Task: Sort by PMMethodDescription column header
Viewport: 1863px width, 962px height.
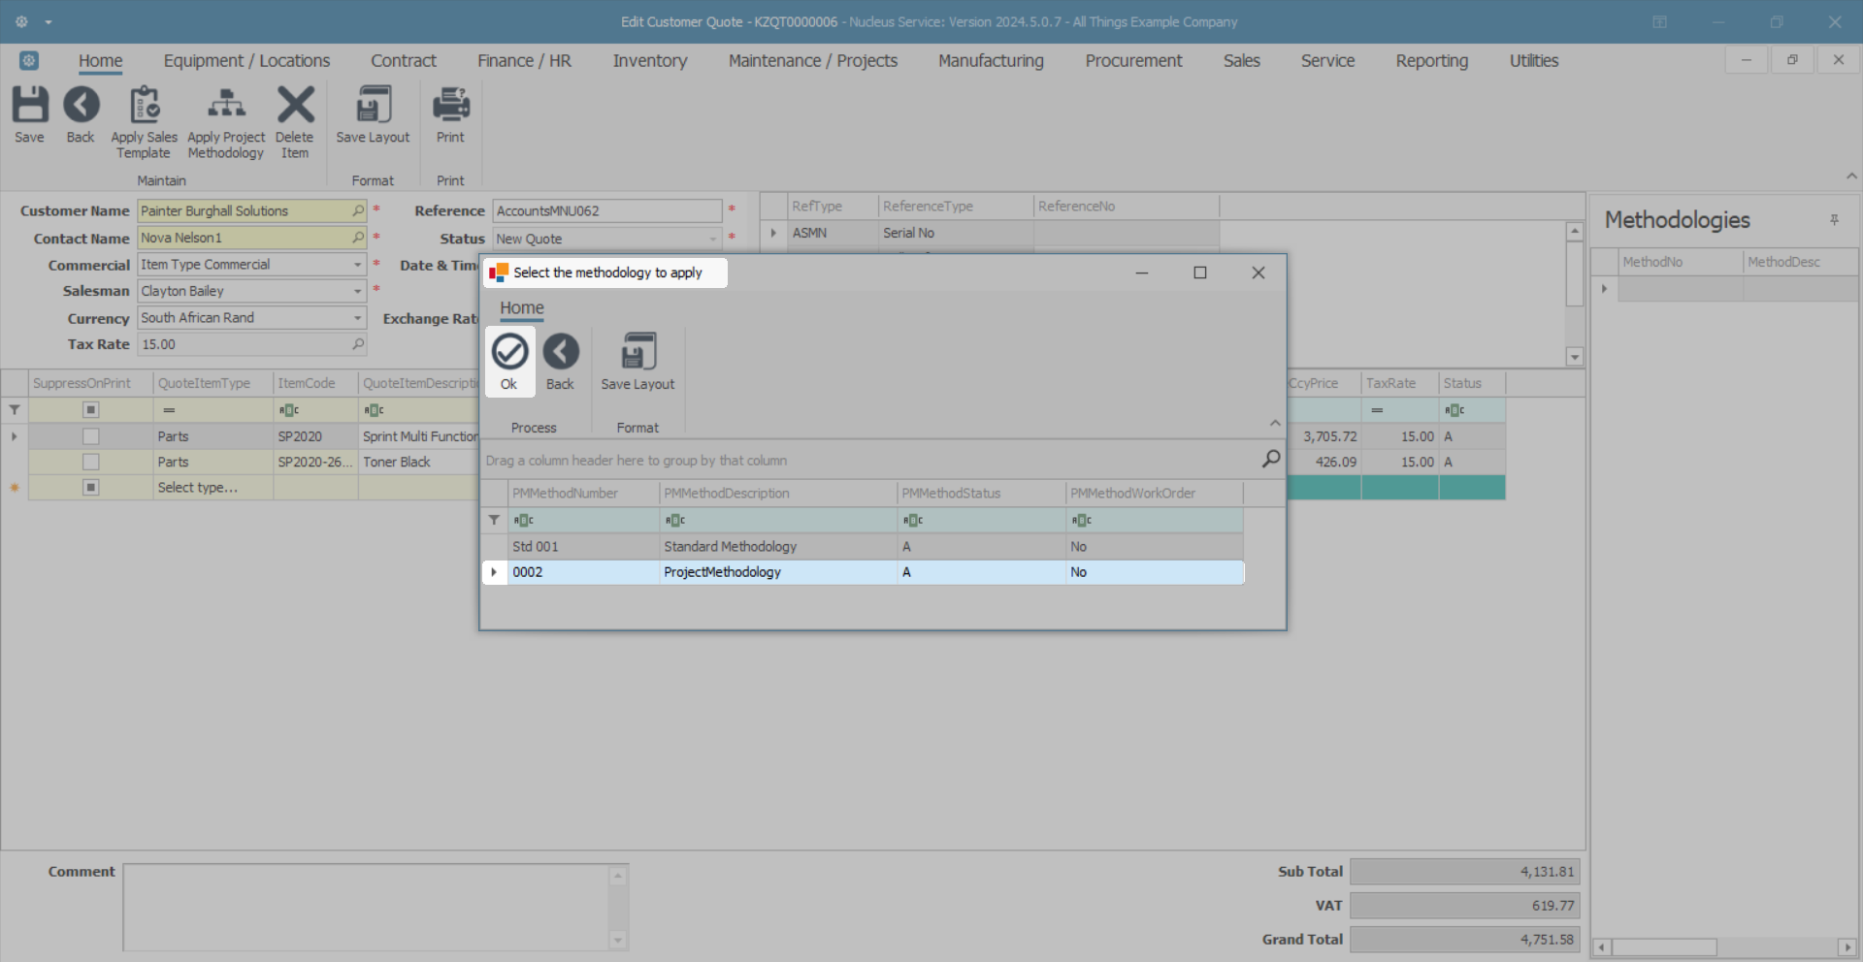Action: click(779, 493)
